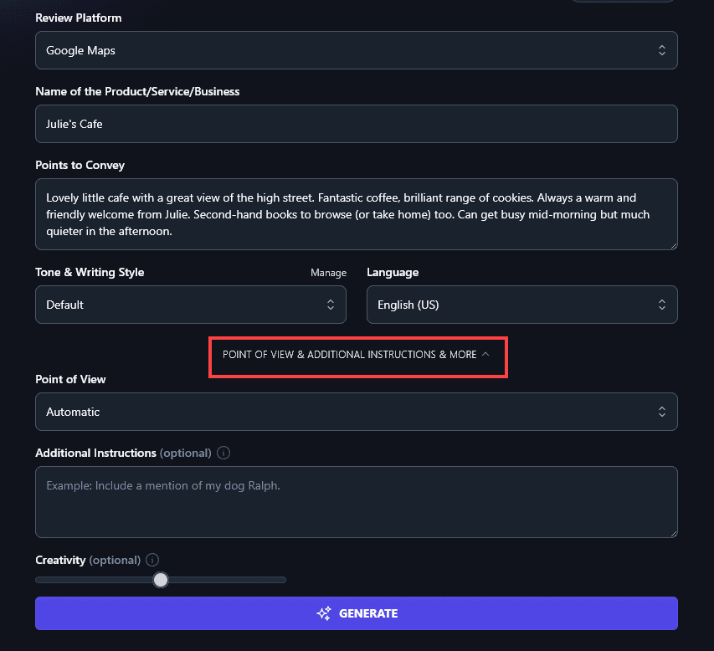Click the resize handle of the Additional Instructions box
Viewport: 714px width, 651px height.
(674, 534)
